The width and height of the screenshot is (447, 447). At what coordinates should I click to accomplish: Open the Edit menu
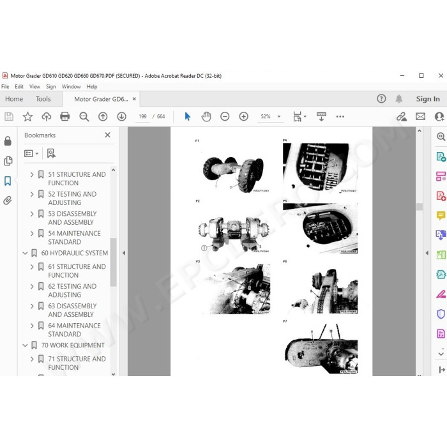[19, 86]
